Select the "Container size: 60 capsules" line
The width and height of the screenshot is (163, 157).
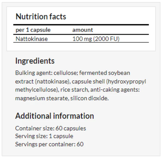(x=51, y=128)
